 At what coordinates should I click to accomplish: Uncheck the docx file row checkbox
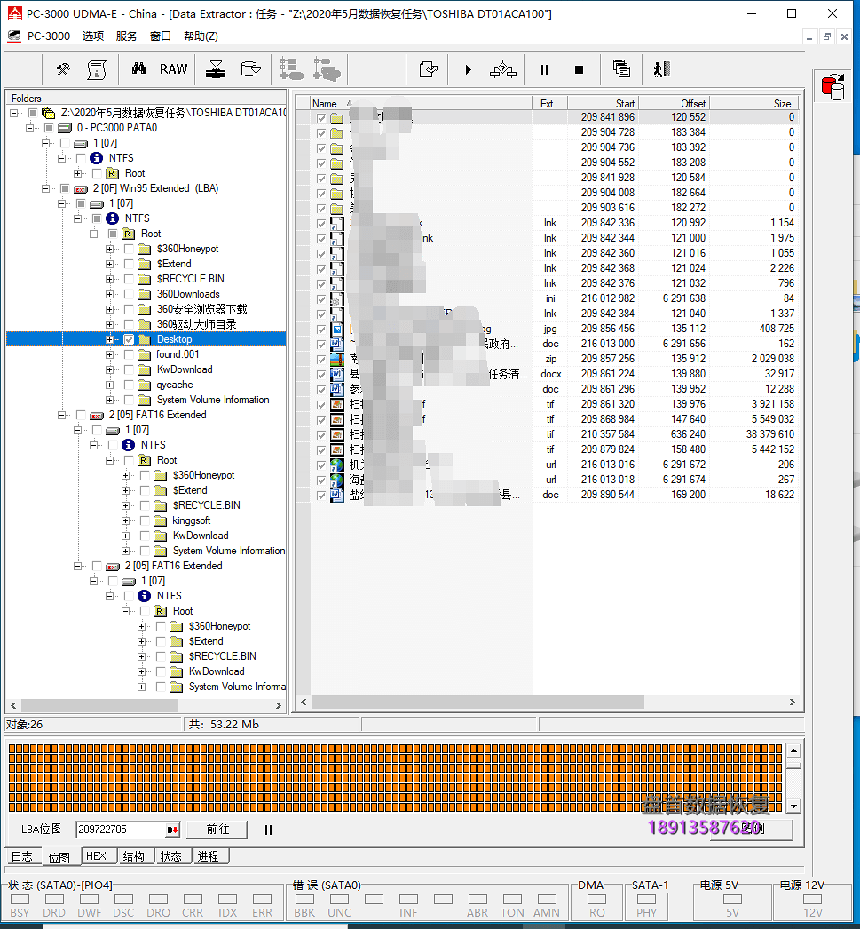click(320, 375)
